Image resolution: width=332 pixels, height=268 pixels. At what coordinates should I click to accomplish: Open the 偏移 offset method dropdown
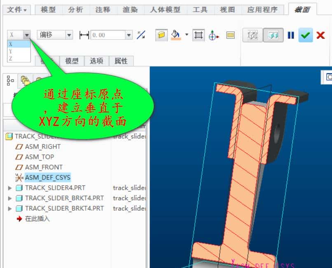pyautogui.click(x=68, y=35)
